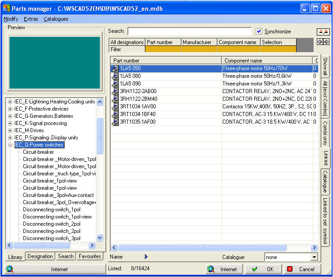Click the parts list scroll right arrow
Screen dimensions: 333x277
[314, 247]
